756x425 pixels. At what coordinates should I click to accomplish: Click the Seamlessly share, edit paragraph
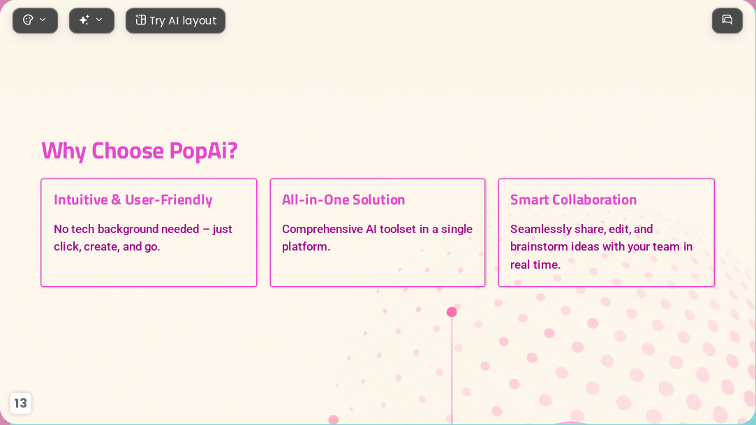click(601, 247)
